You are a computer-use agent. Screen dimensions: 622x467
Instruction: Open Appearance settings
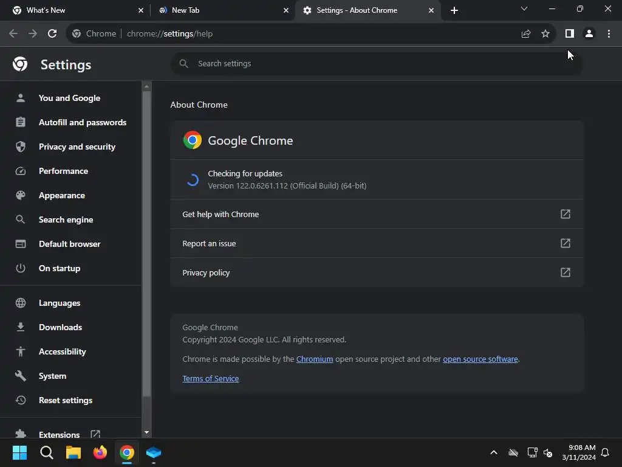click(62, 195)
